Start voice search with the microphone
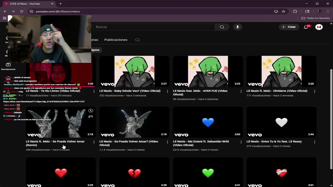The height and width of the screenshot is (187, 333). click(x=238, y=27)
